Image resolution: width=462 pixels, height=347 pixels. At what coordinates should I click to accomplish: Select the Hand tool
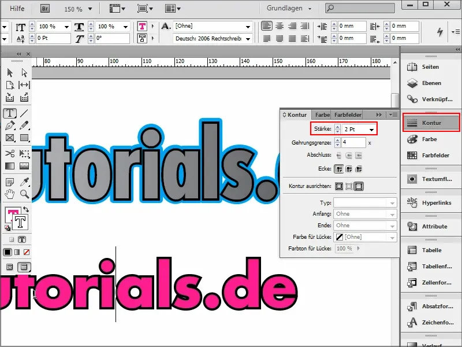tap(10, 194)
